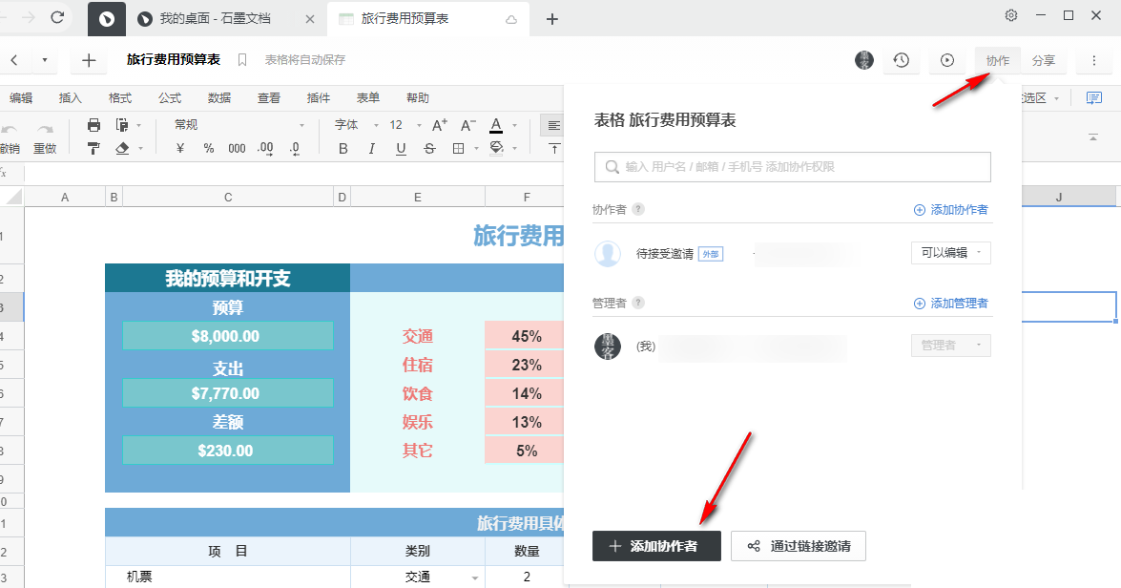Screen dimensions: 1121x588
Task: Click the paste clipboard icon
Action: [122, 125]
